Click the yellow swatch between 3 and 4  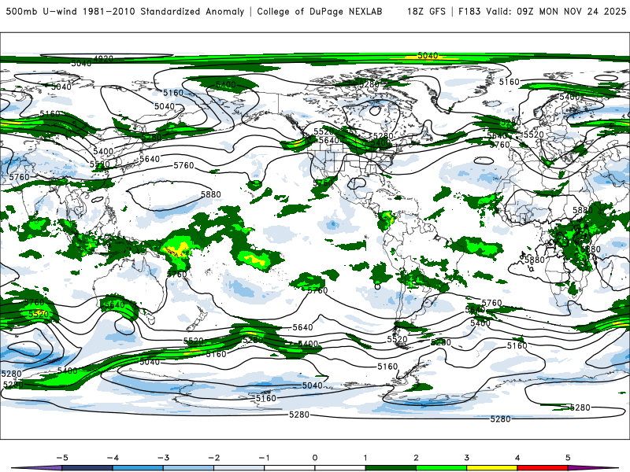coord(492,468)
